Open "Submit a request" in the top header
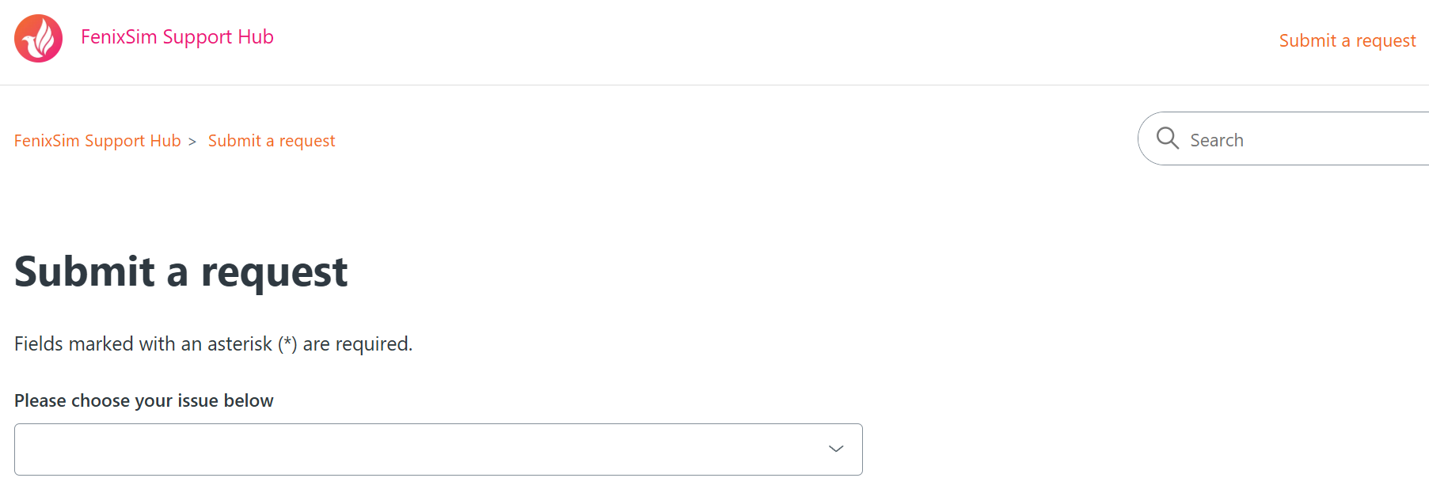Screen dimensions: 1429x493 (1347, 40)
